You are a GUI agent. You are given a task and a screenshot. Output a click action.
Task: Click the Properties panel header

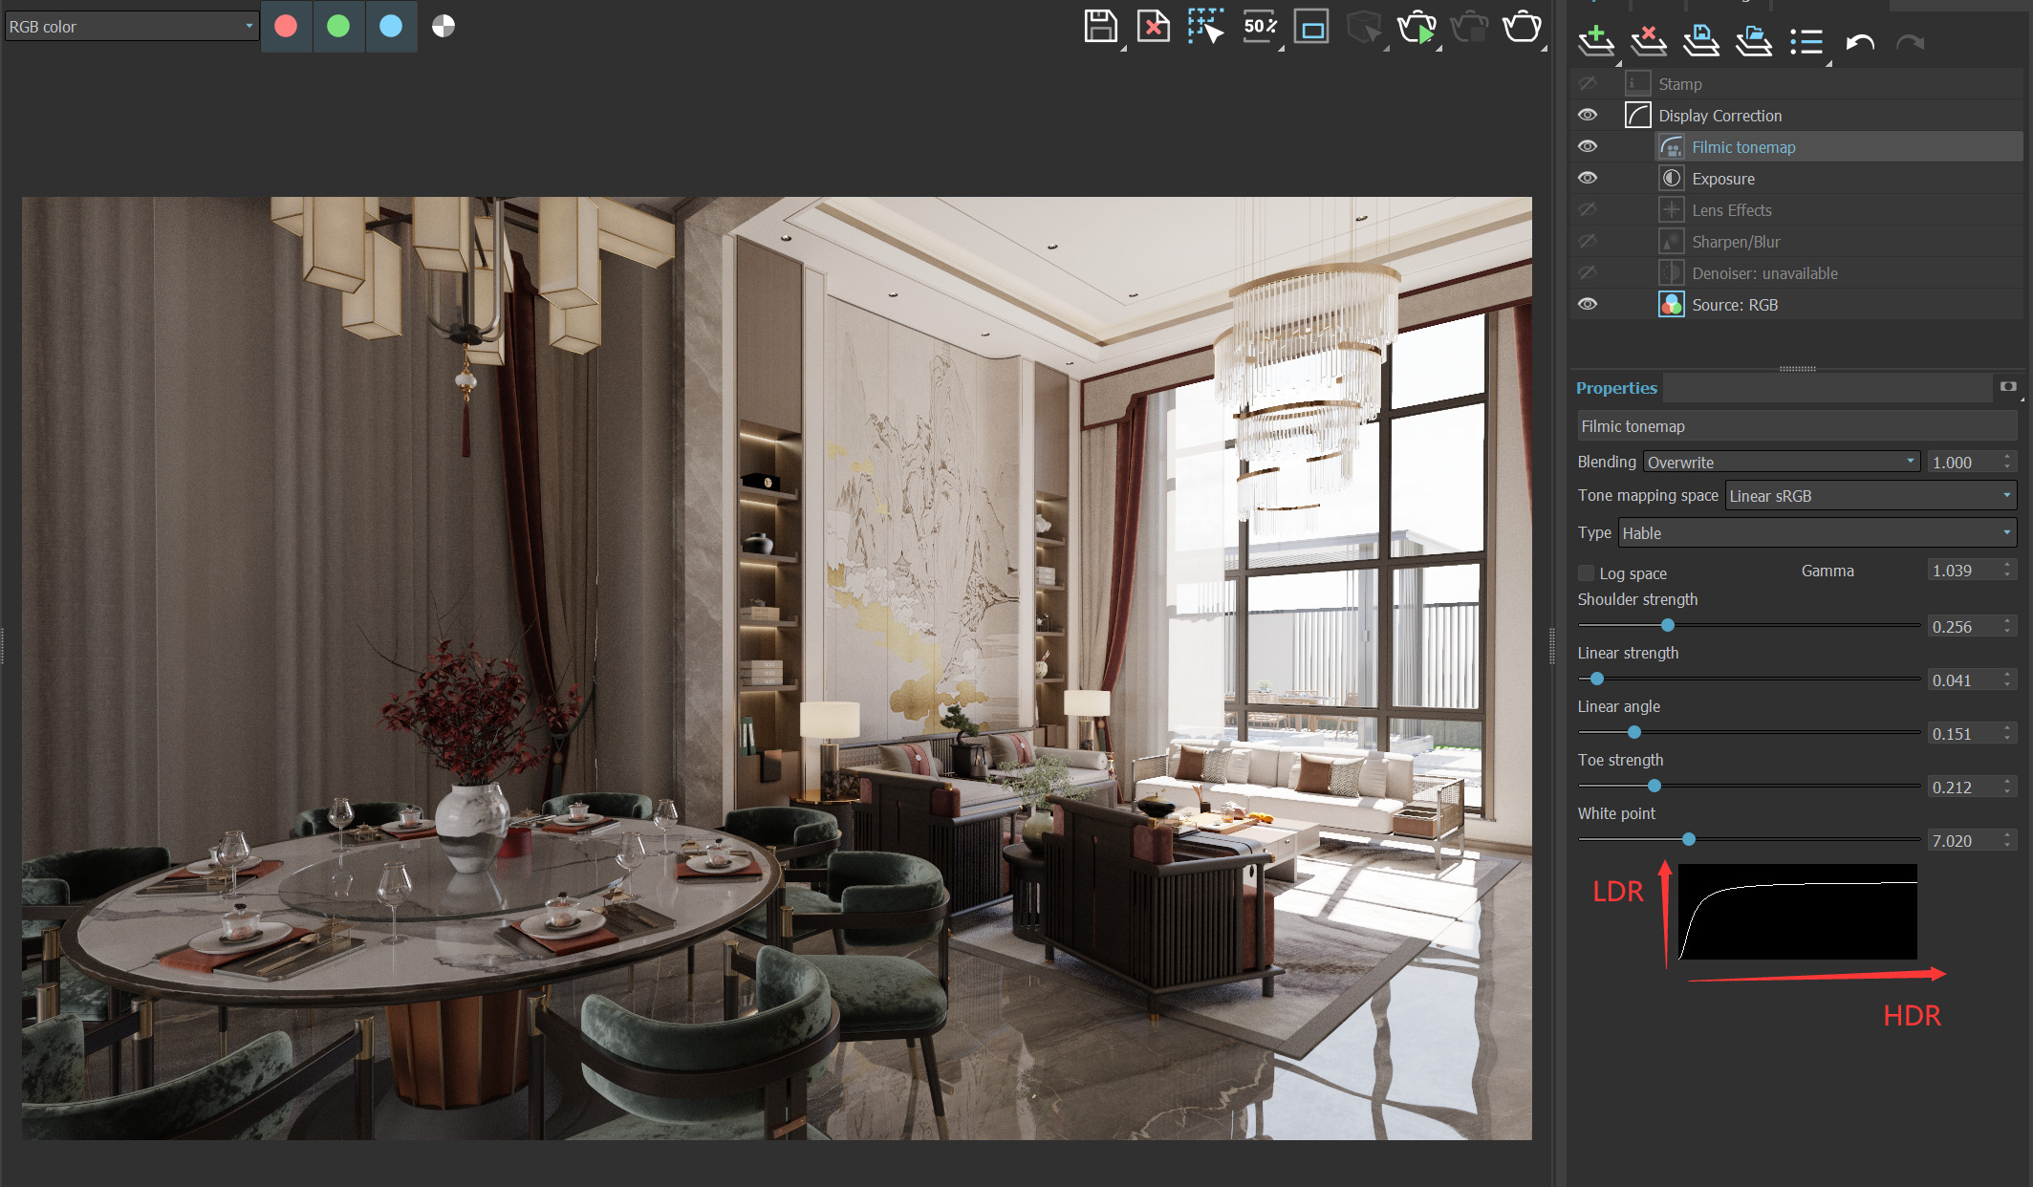point(1616,388)
